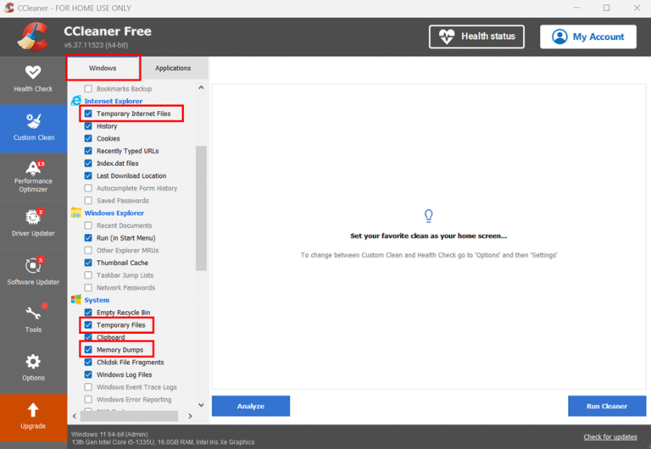Open Driver Updater gear icon
This screenshot has height=449, width=651.
click(x=33, y=217)
